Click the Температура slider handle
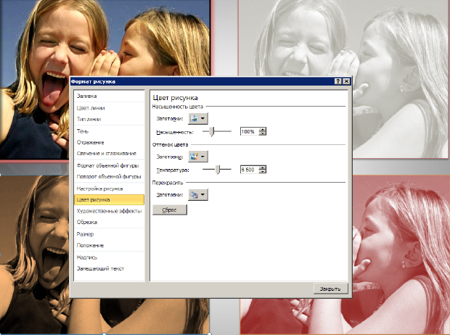The height and width of the screenshot is (335, 450). (218, 170)
